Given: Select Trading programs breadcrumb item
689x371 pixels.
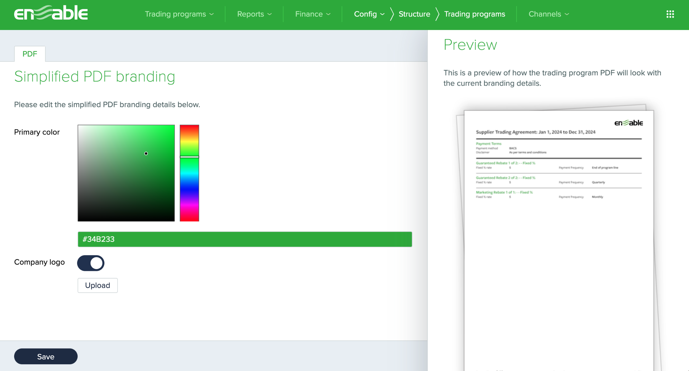Looking at the screenshot, I should pos(475,14).
